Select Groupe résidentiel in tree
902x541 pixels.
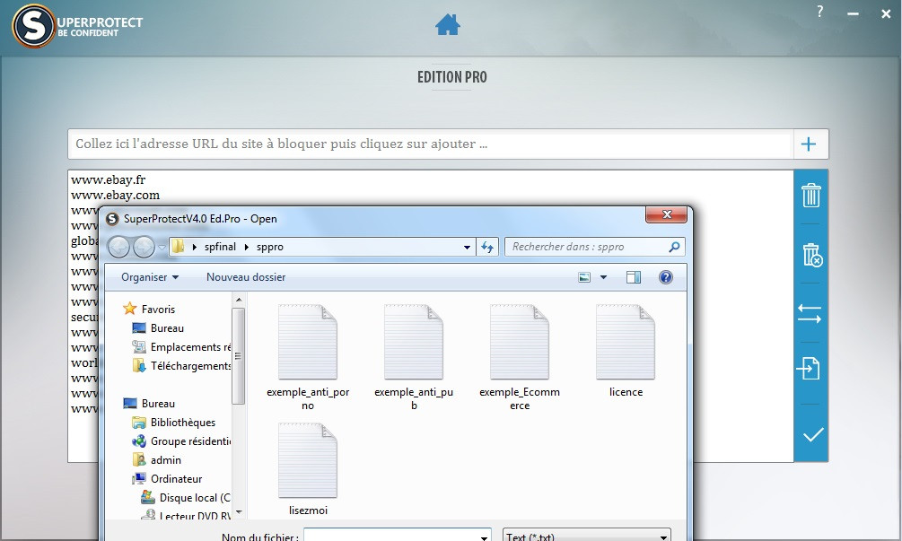[181, 441]
